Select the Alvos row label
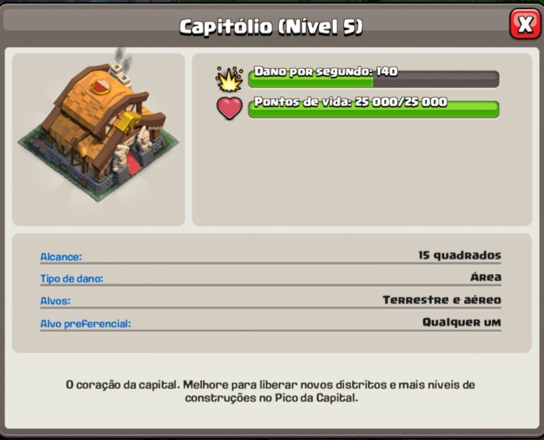544x440 pixels. coord(56,301)
